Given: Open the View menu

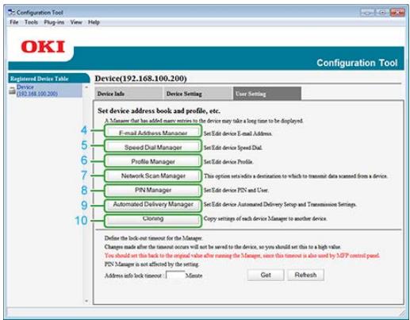Looking at the screenshot, I should click(76, 22).
